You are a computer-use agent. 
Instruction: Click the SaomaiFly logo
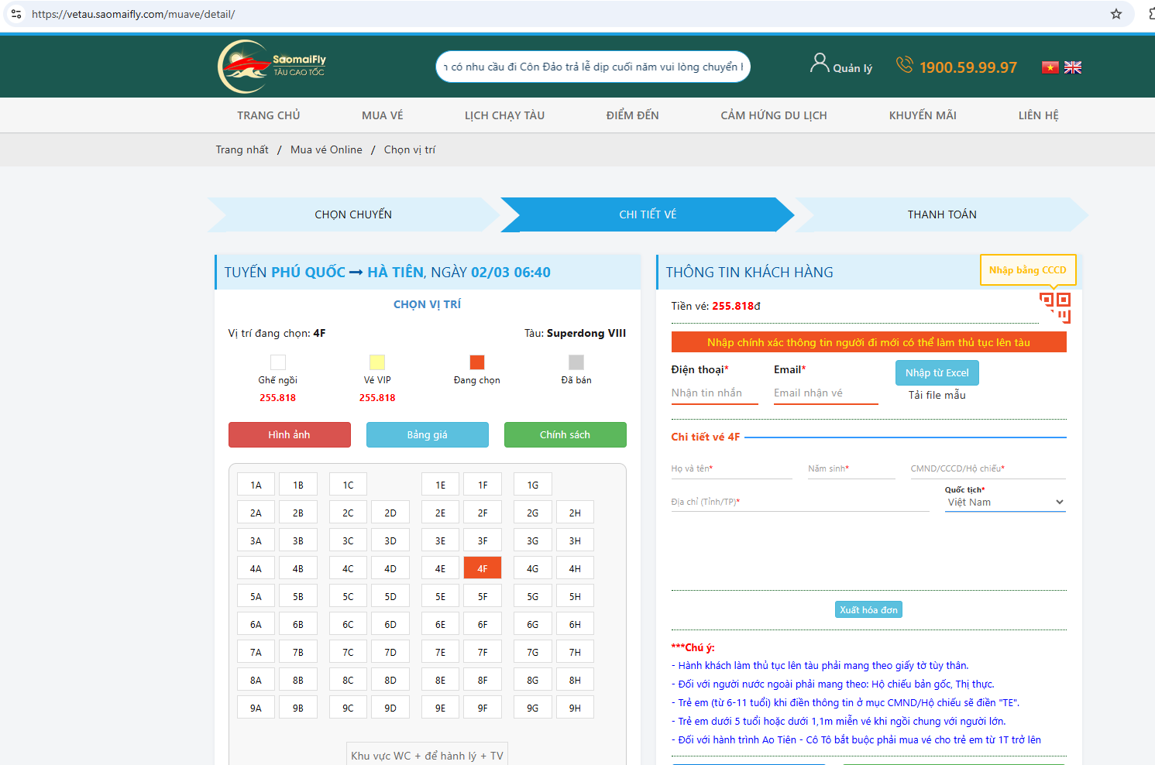272,67
